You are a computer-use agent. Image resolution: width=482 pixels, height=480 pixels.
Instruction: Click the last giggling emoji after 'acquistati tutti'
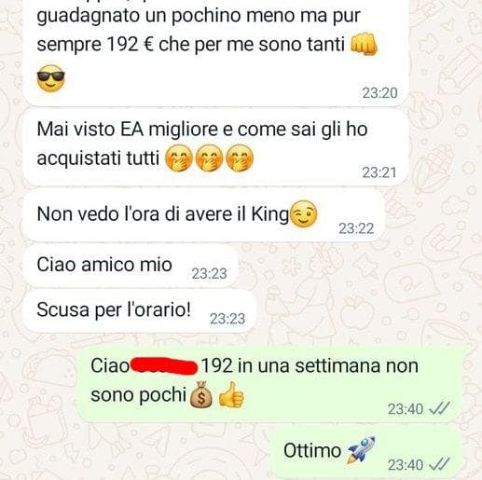pos(240,158)
